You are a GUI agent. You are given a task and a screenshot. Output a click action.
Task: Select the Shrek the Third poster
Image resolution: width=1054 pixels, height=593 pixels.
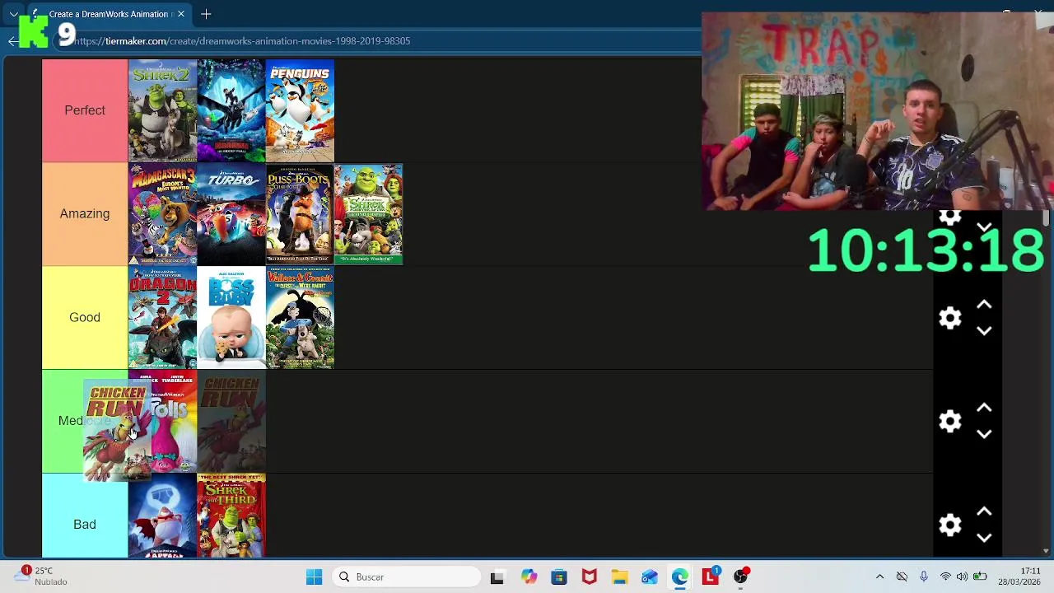[231, 516]
